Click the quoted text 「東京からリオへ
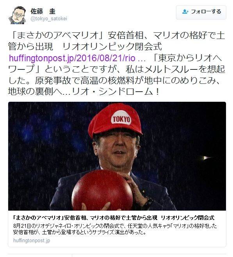The image size is (233, 257). click(x=187, y=58)
